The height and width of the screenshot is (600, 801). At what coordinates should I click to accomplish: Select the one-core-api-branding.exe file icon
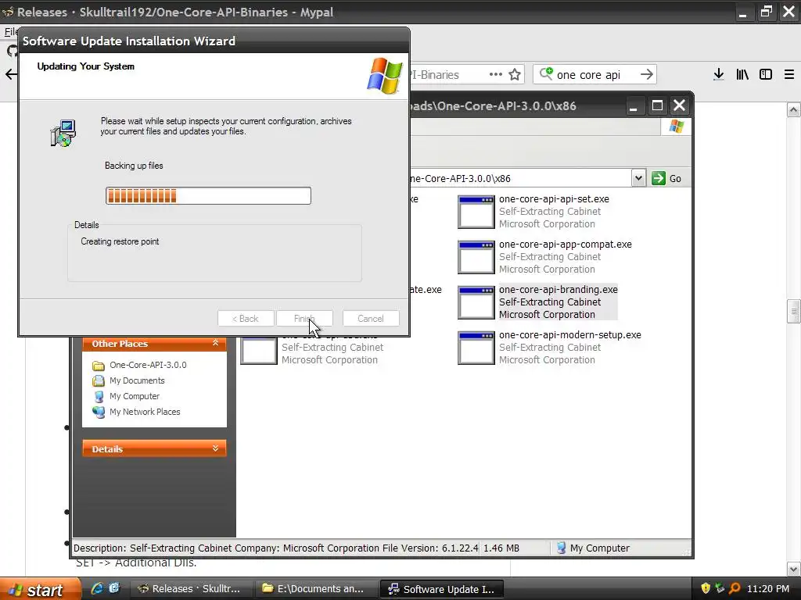[x=476, y=302]
